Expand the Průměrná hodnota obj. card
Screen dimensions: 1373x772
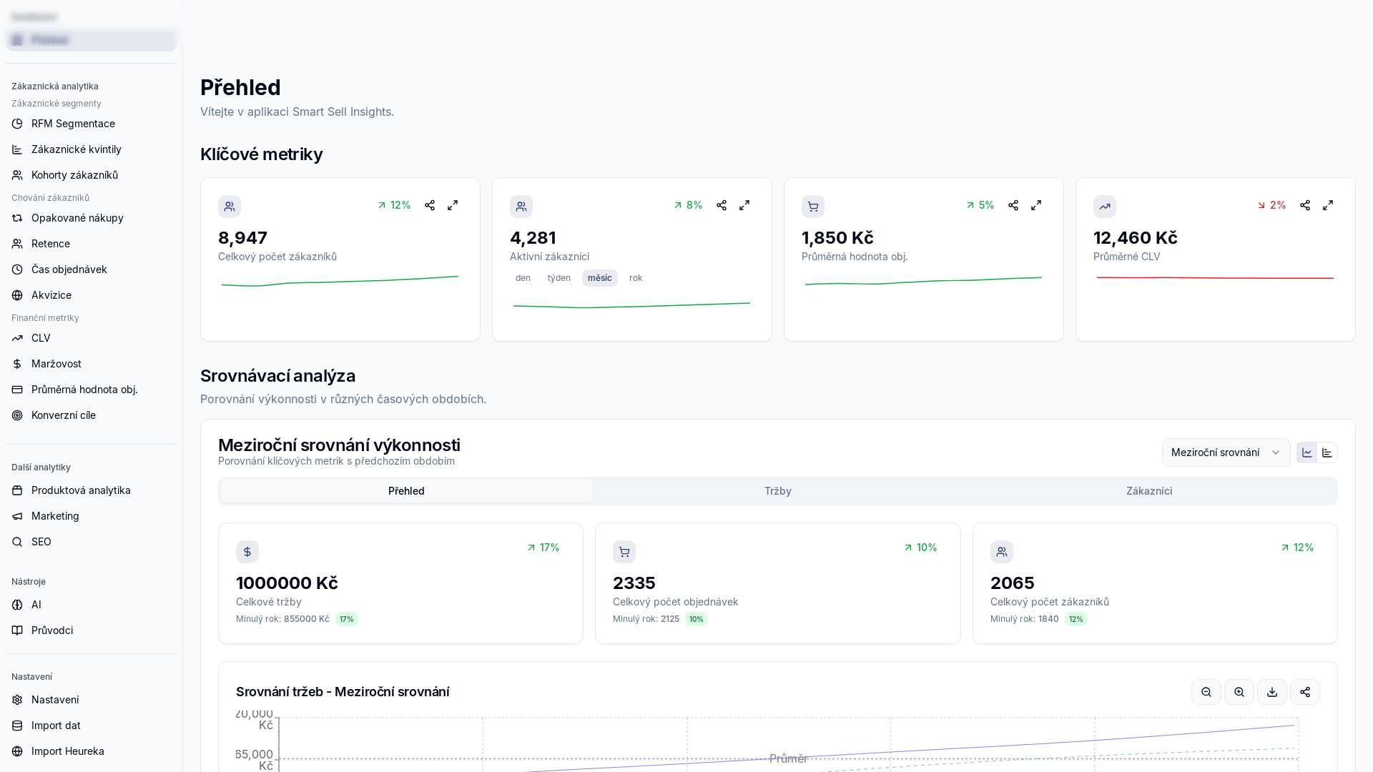(1036, 205)
